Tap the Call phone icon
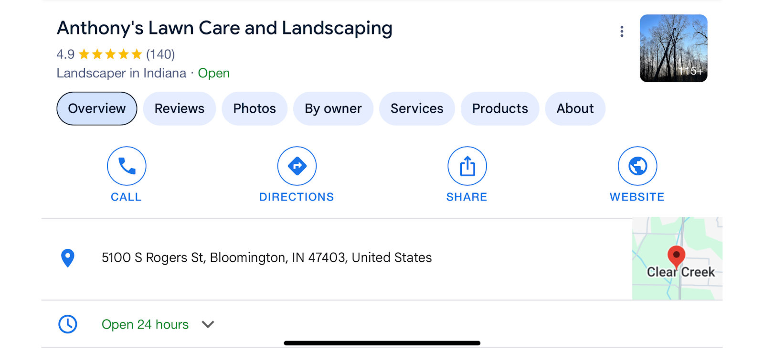 pos(127,166)
